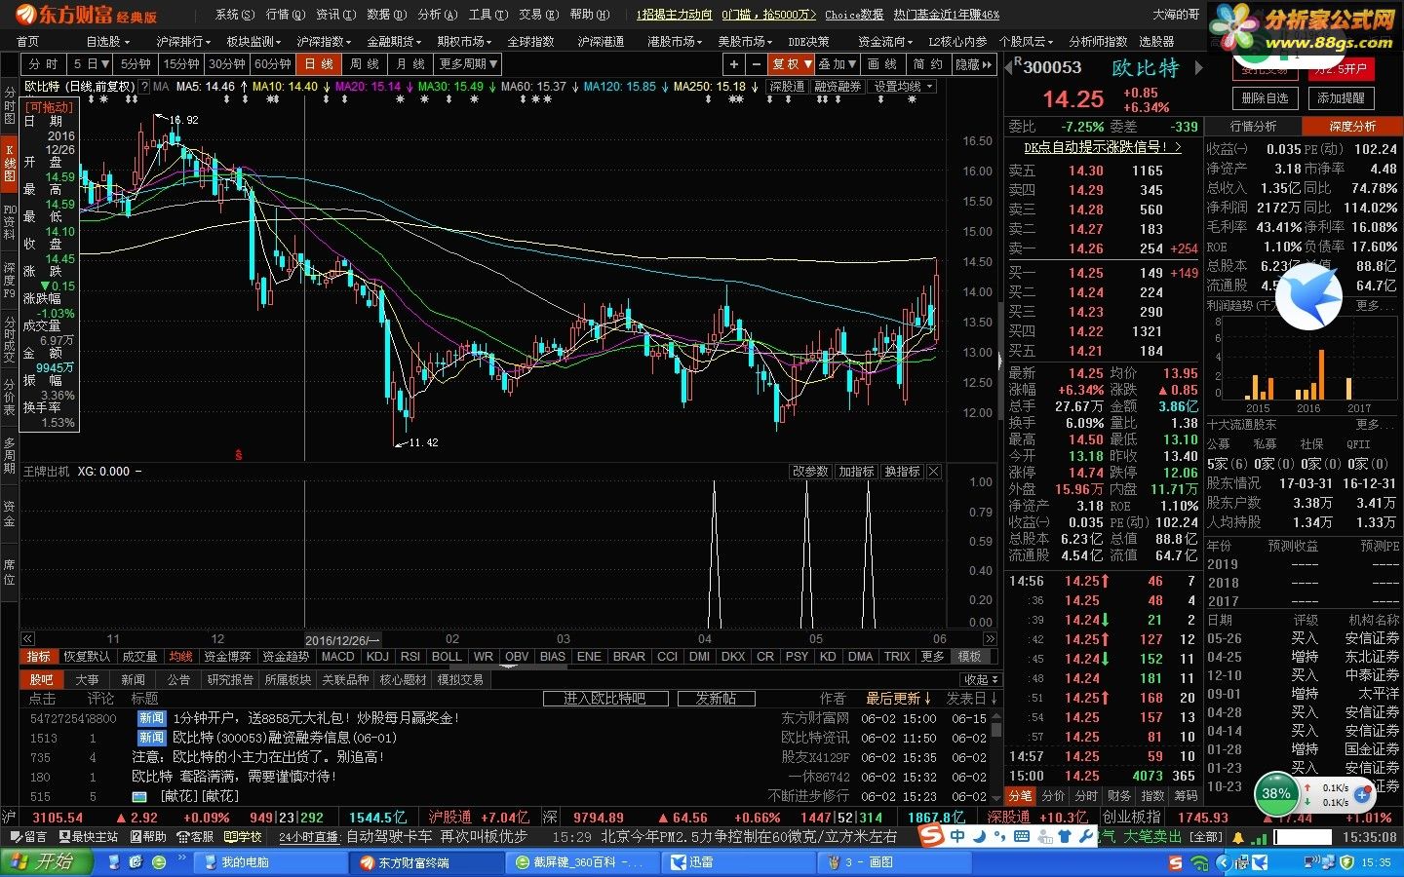
Task: Click the blue bird floating icon
Action: pyautogui.click(x=1308, y=296)
